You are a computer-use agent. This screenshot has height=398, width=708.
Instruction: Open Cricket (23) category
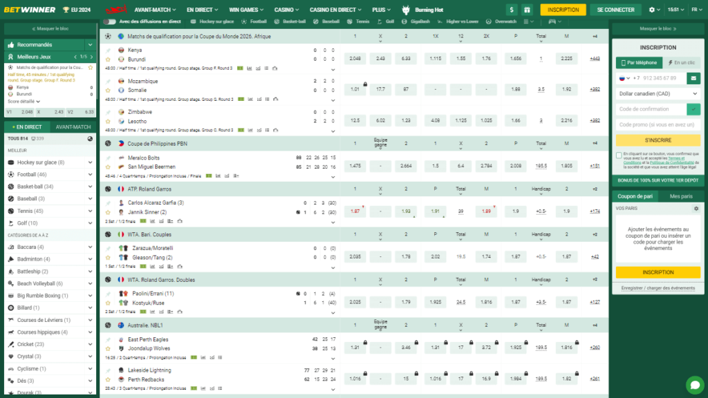click(x=50, y=344)
